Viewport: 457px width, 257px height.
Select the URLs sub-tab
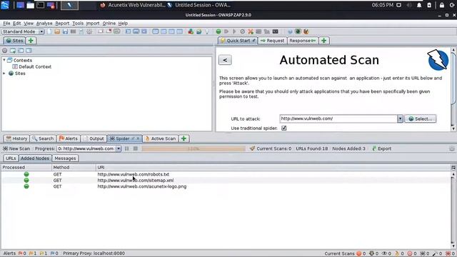11,158
